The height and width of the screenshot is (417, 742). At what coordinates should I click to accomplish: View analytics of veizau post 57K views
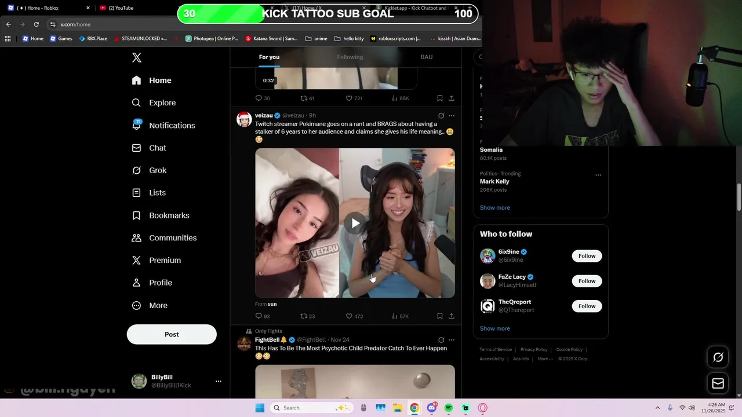tap(400, 316)
